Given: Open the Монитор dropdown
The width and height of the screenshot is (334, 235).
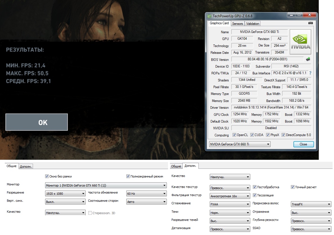Looking at the screenshot, I should coord(106,185).
